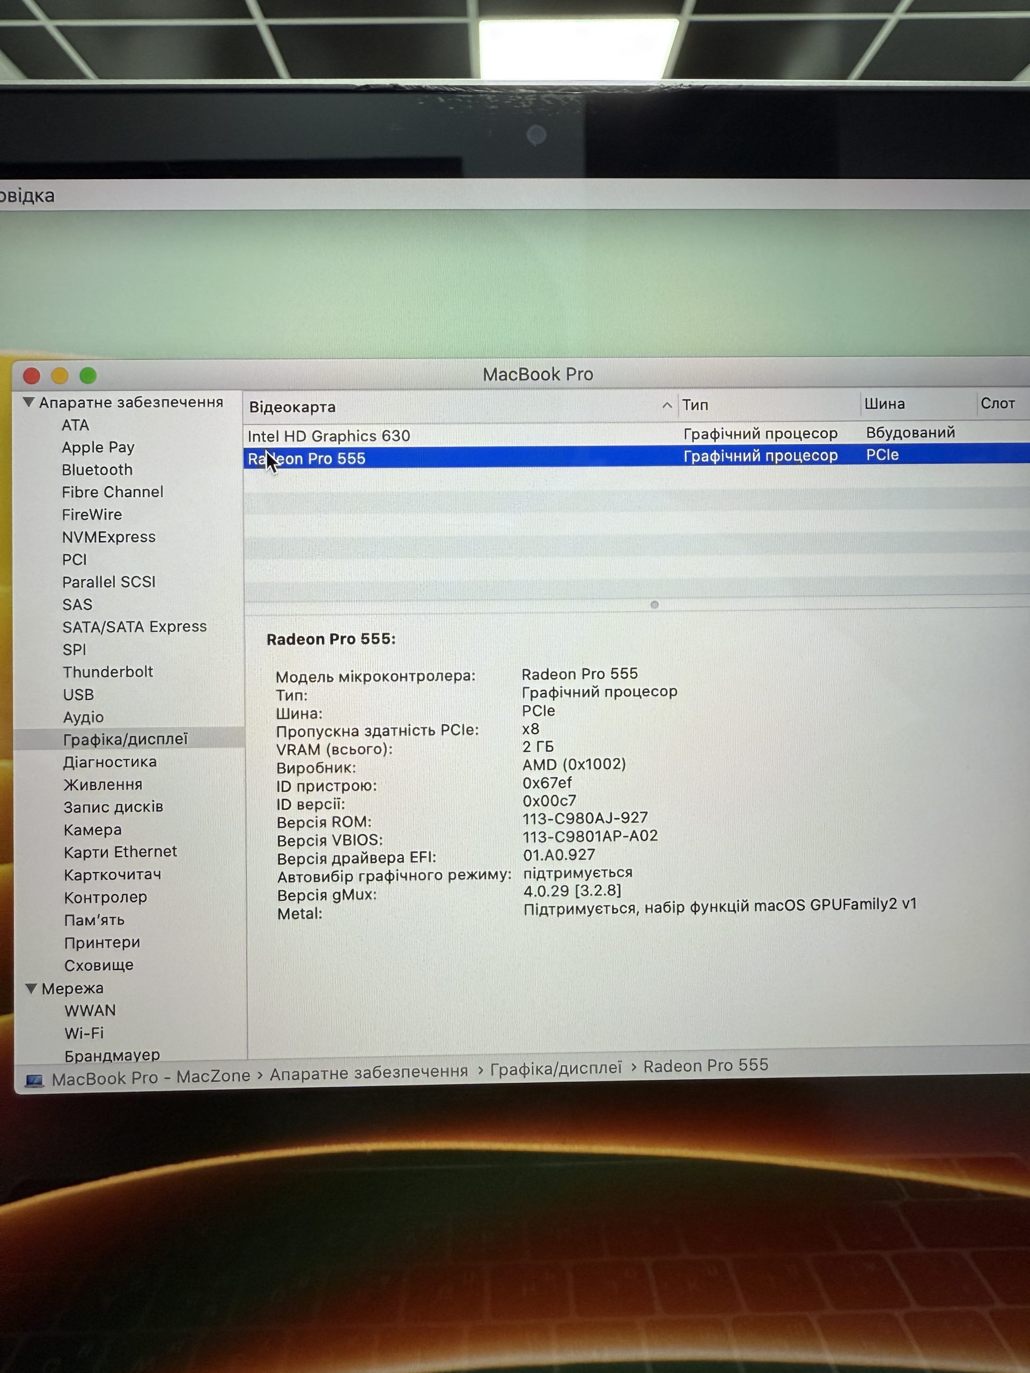
Task: Select Apple Pay in the sidebar
Action: tap(98, 447)
